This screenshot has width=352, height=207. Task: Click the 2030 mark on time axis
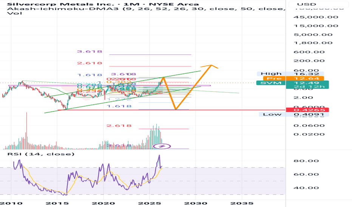click(196, 203)
